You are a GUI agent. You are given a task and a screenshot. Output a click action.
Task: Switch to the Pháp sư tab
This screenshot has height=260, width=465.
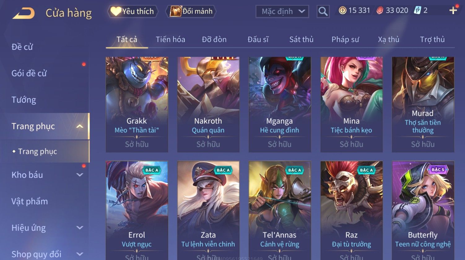[345, 39]
